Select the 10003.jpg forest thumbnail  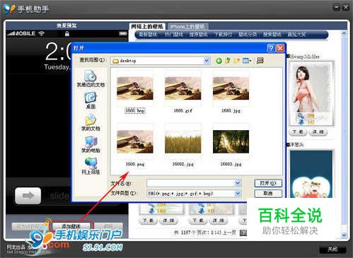(231, 141)
